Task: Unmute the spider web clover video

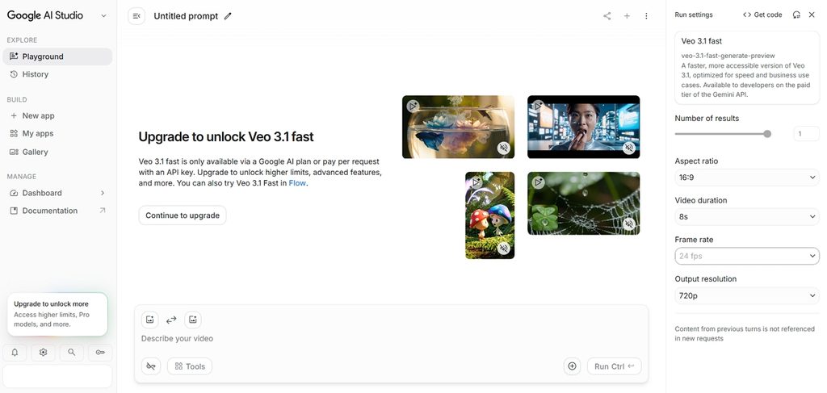Action: pos(628,224)
